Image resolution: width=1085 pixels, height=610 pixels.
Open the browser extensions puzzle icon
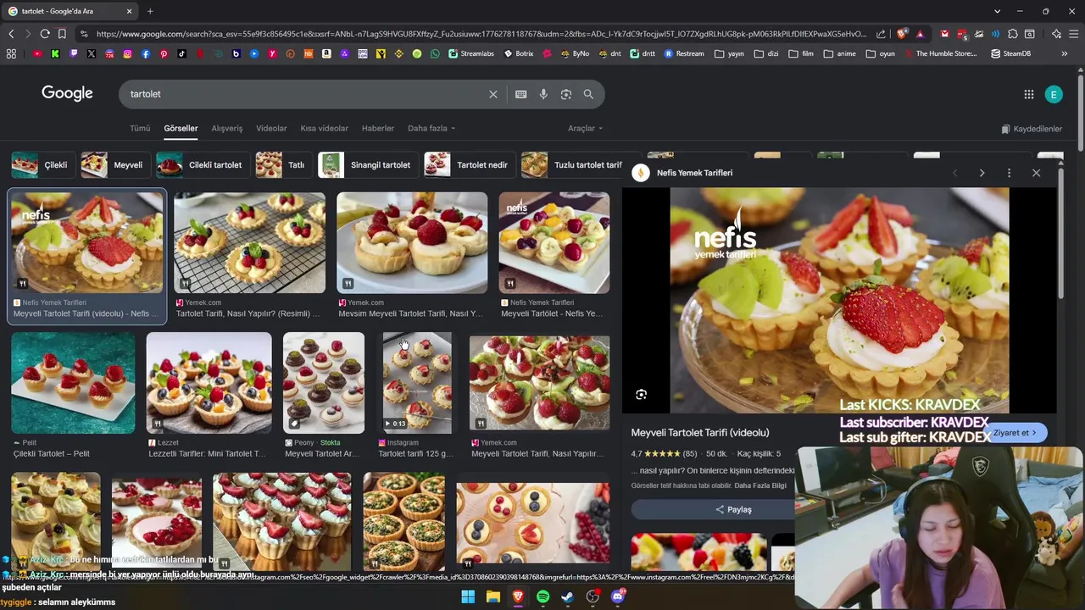coord(1013,34)
